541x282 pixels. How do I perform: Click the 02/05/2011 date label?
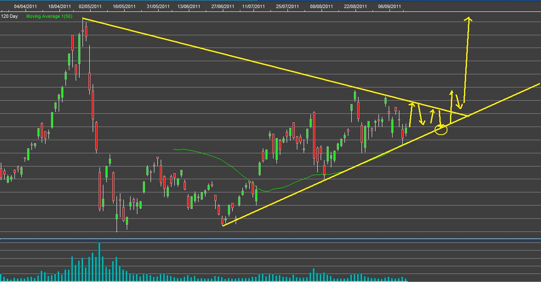pos(90,6)
